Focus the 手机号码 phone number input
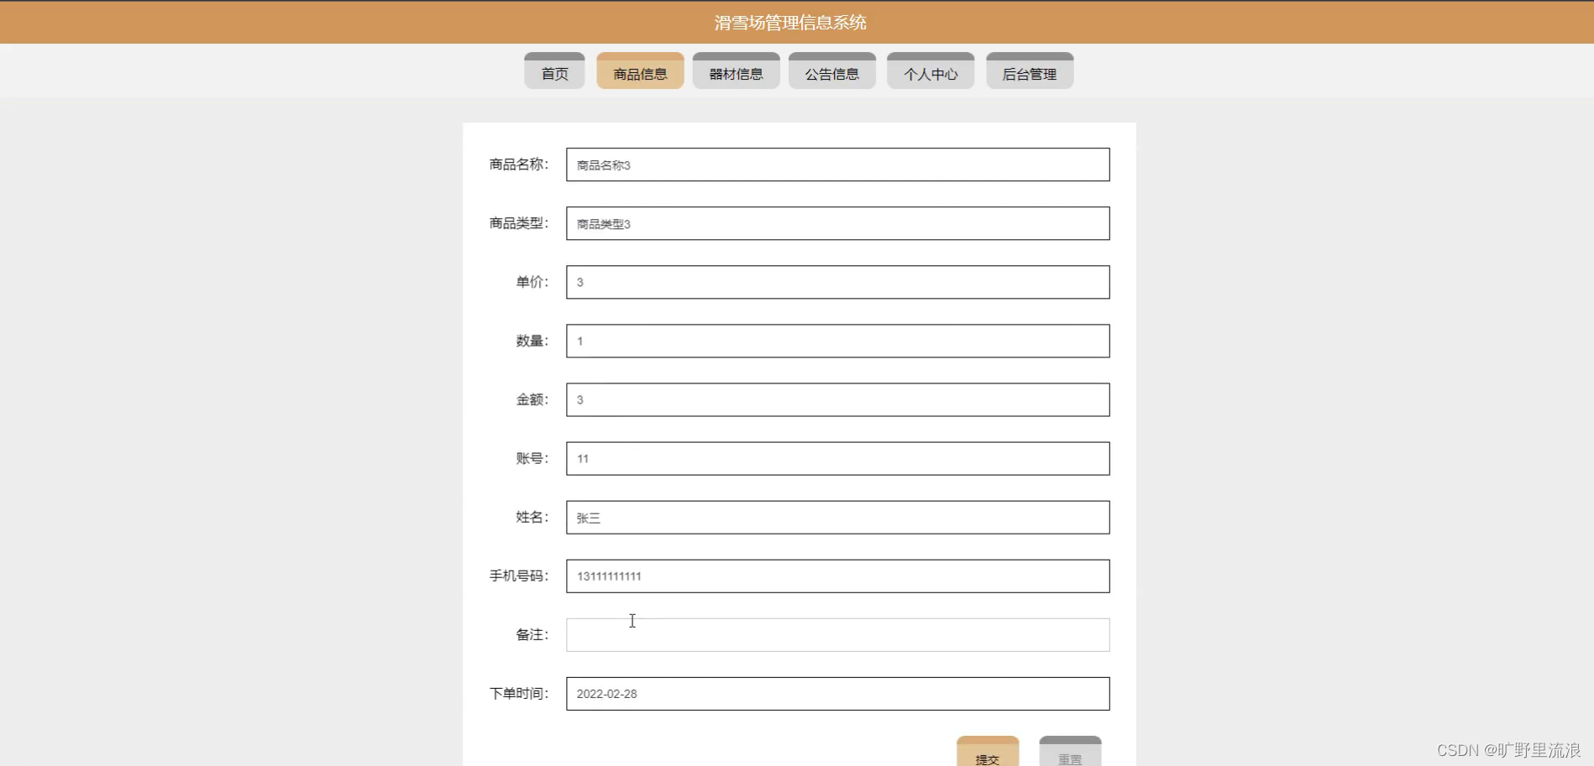This screenshot has width=1594, height=766. tap(836, 576)
